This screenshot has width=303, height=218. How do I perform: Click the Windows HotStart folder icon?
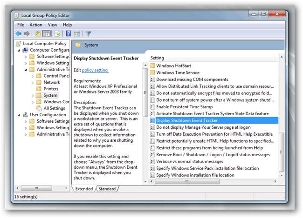[x=152, y=66]
